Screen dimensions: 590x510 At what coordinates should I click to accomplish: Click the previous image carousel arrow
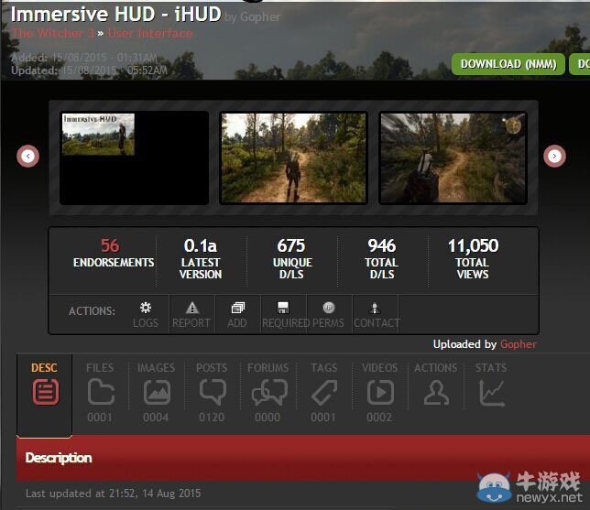27,156
